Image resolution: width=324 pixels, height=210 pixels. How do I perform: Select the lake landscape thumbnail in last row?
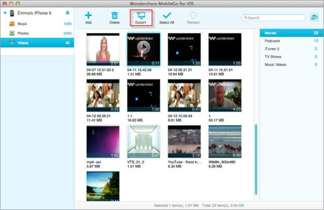(103, 186)
